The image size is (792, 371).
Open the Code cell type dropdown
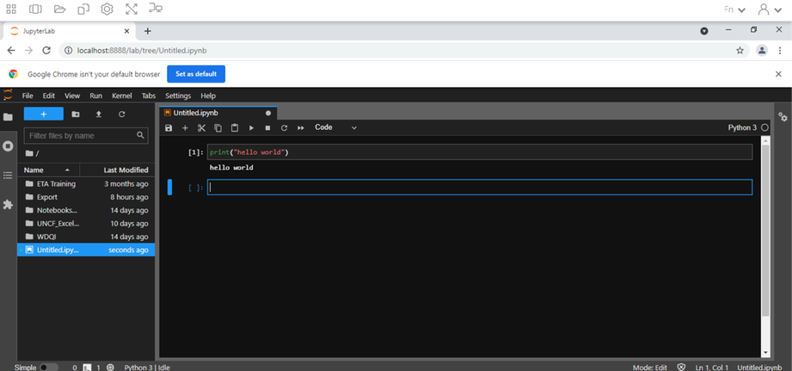click(335, 127)
